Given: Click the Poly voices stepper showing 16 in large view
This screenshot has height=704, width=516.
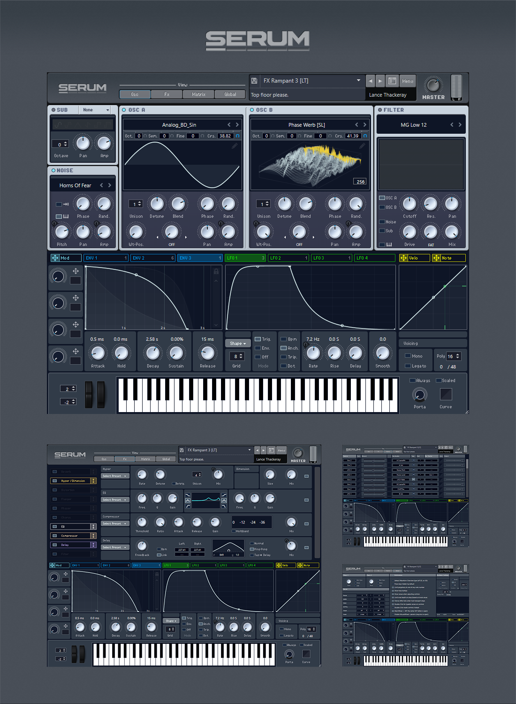Looking at the screenshot, I should [x=458, y=356].
